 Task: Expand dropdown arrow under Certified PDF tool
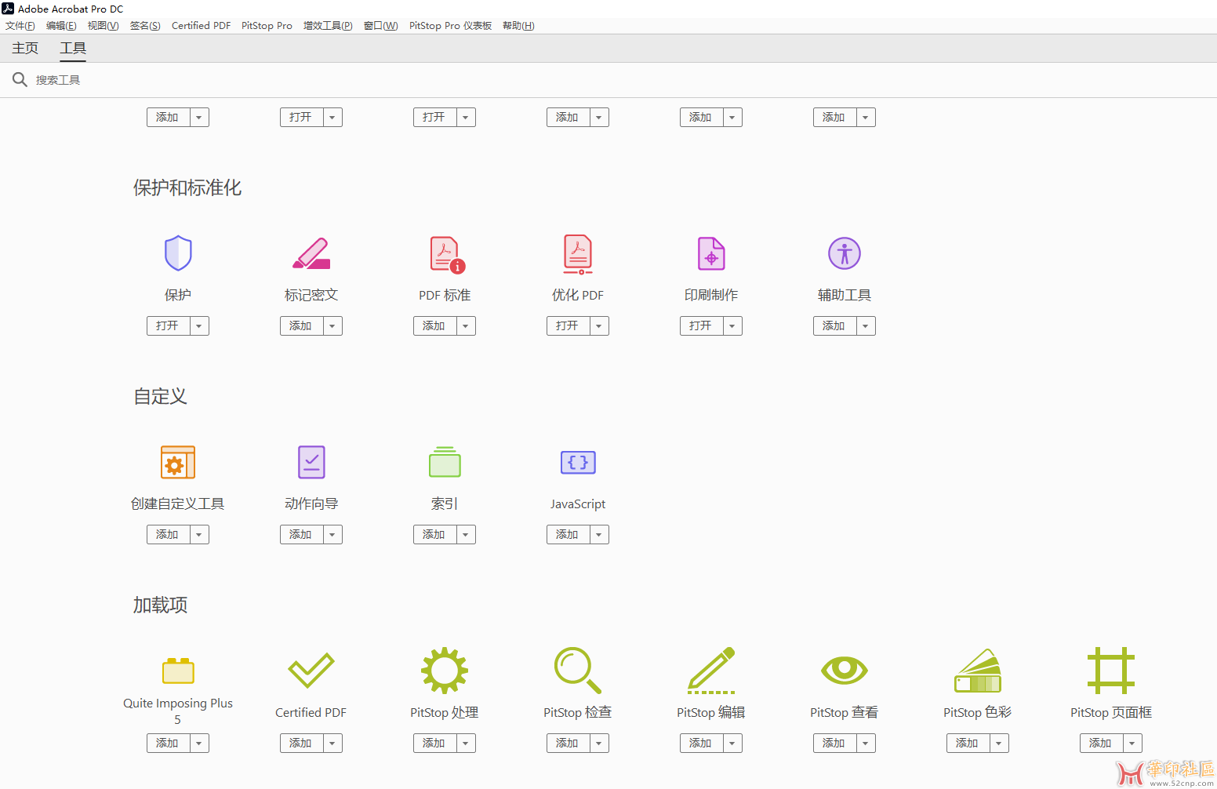(x=332, y=744)
